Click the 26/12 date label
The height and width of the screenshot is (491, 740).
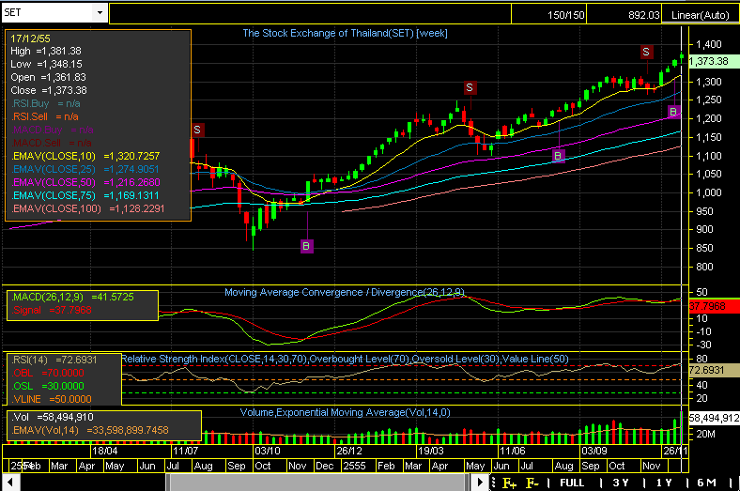349,451
